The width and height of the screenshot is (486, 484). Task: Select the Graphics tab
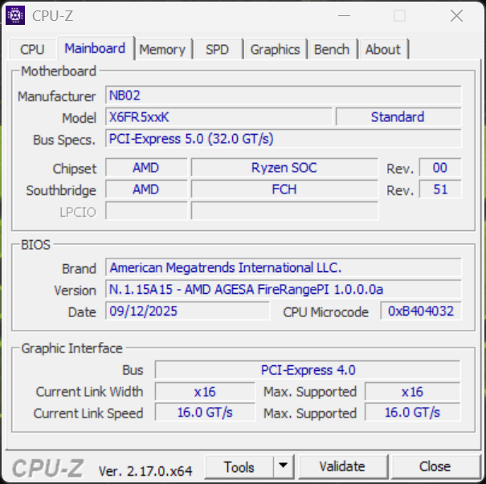point(275,50)
